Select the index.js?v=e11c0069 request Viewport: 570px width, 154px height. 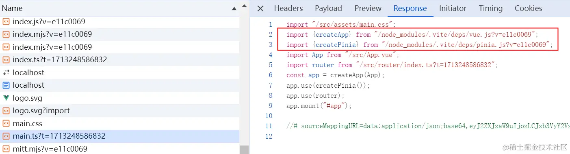click(120, 22)
